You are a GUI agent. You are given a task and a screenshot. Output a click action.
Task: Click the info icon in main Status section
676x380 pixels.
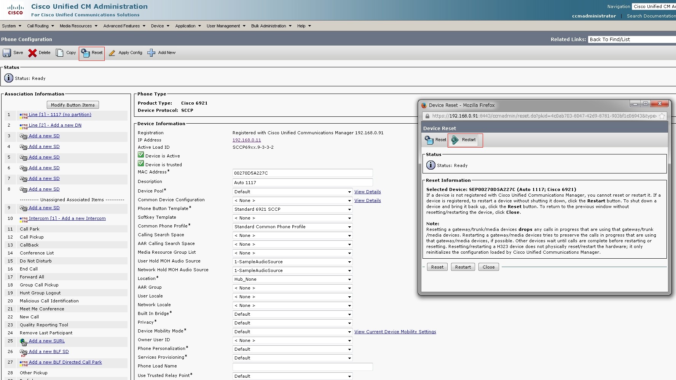click(9, 78)
